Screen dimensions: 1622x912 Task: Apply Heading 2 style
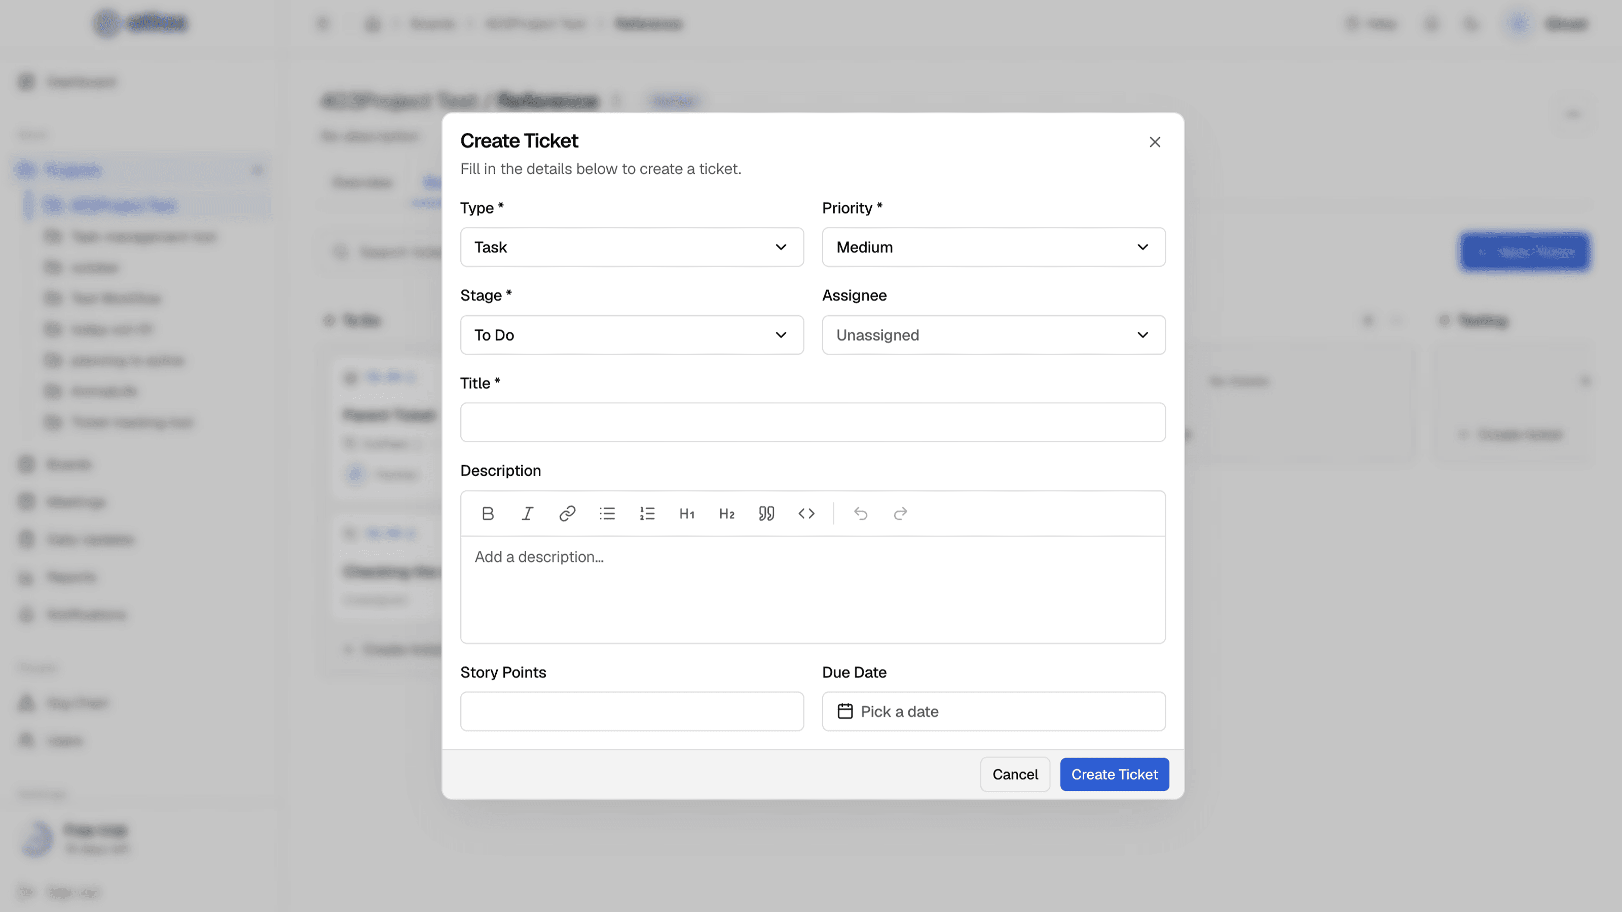pos(727,514)
